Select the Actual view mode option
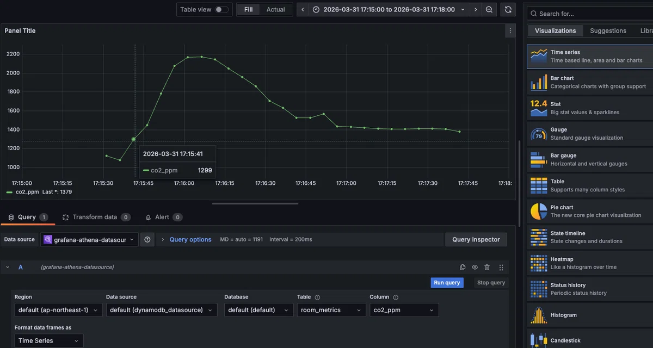Viewport: 653px width, 348px height. [x=275, y=10]
